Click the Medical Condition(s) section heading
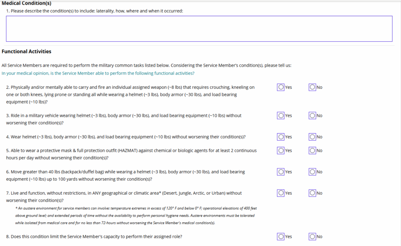The height and width of the screenshot is (246, 401). click(26, 4)
